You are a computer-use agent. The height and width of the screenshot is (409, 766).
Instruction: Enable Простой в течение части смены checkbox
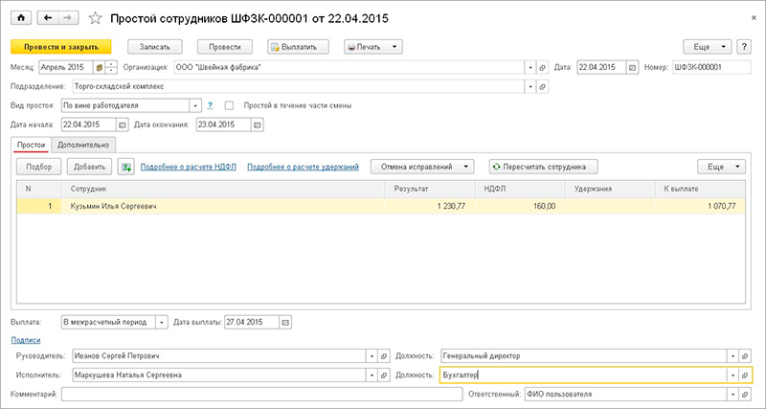tap(229, 105)
